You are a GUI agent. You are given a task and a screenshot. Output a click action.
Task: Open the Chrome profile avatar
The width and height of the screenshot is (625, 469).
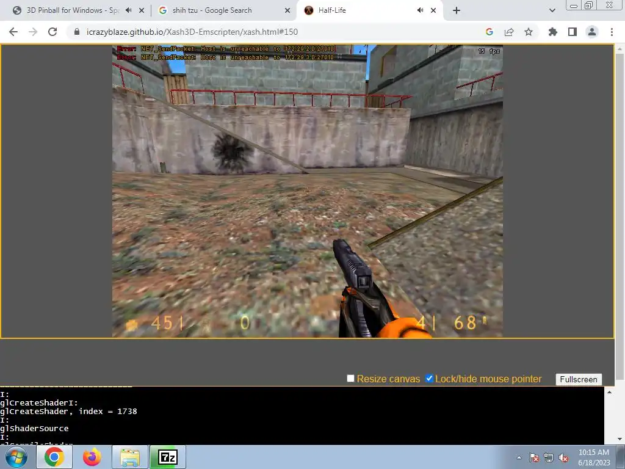(592, 32)
